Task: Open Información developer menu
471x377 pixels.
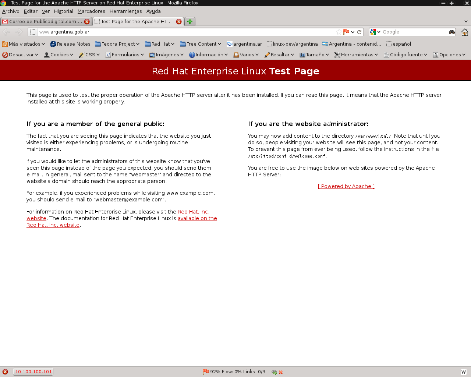Action: pyautogui.click(x=208, y=54)
